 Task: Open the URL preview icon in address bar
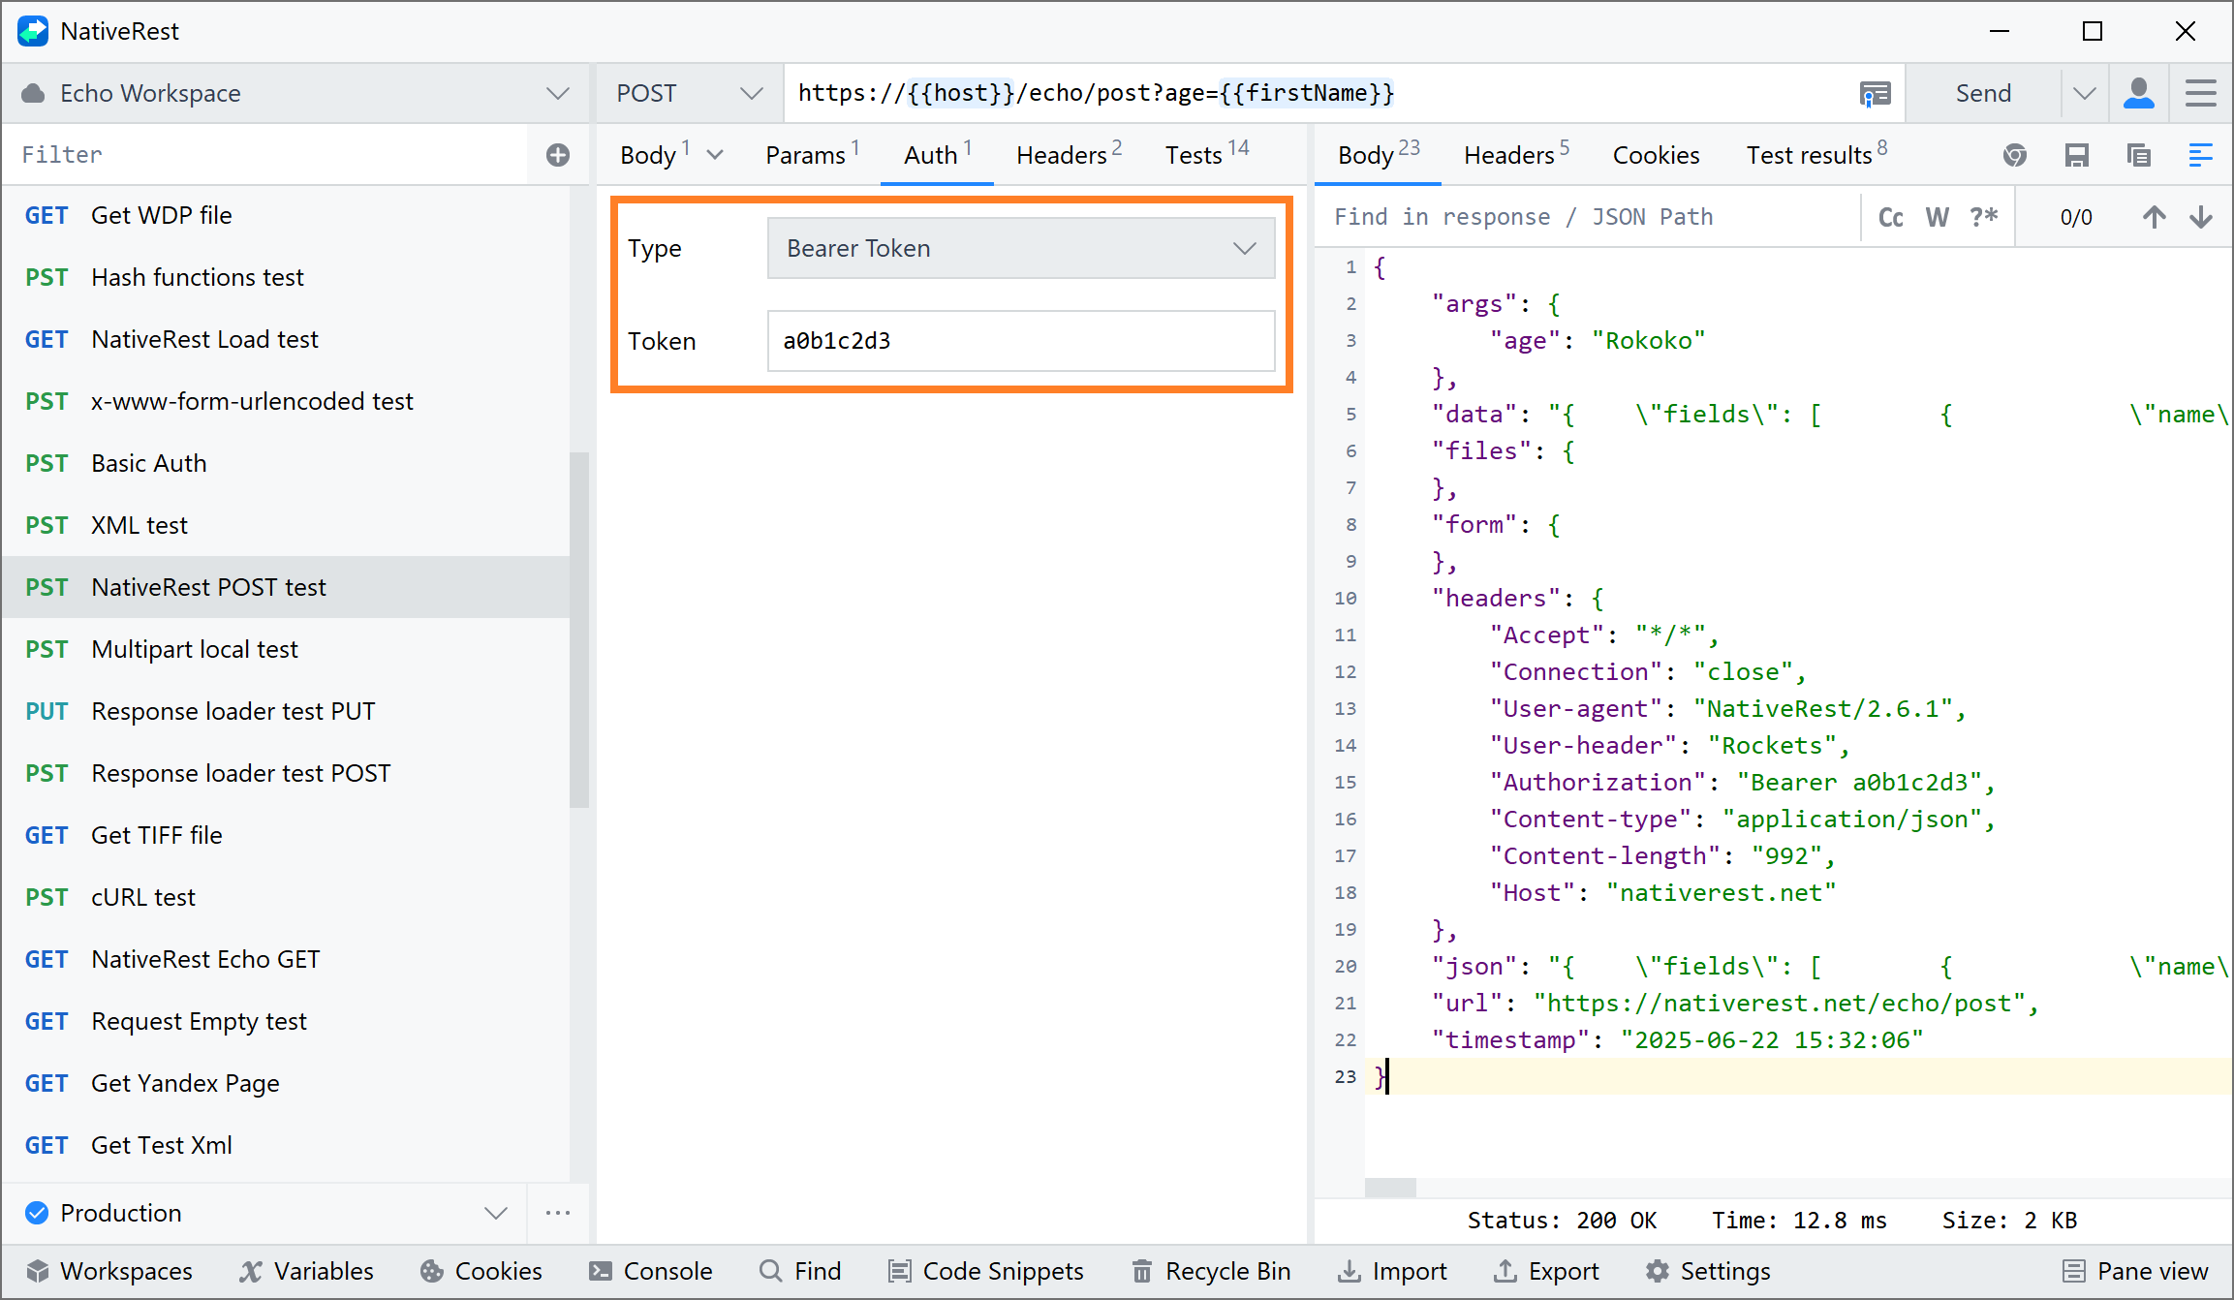pyautogui.click(x=1876, y=94)
